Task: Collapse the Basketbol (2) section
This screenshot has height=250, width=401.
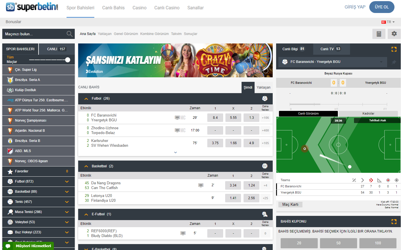Action: (x=86, y=166)
